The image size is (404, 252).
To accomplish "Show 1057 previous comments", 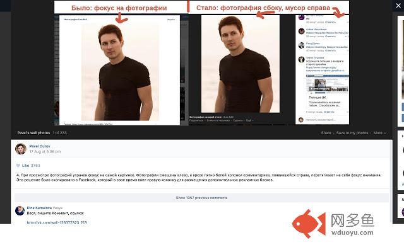I will pyautogui.click(x=201, y=198).
